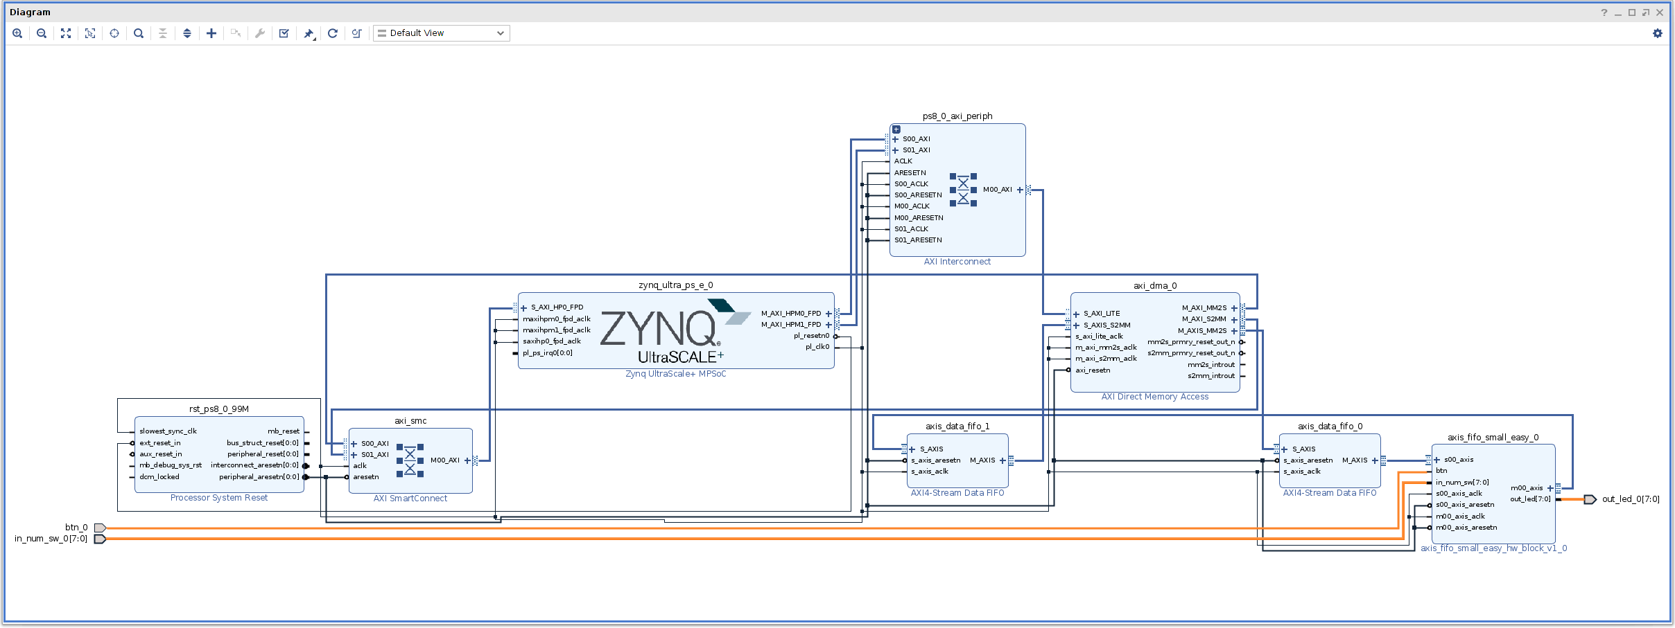This screenshot has height=628, width=1675.
Task: Regenerate the diagram layout
Action: (x=333, y=33)
